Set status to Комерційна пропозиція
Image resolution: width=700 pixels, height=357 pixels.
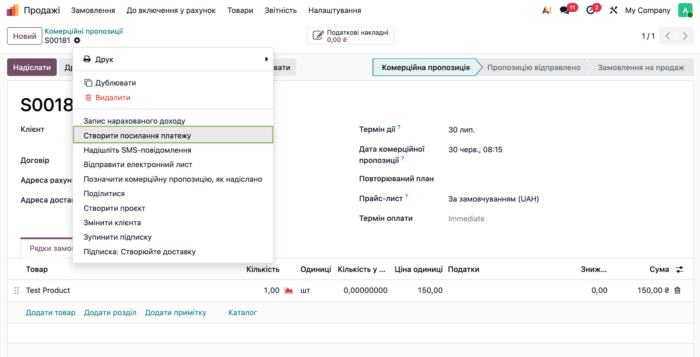pos(425,67)
